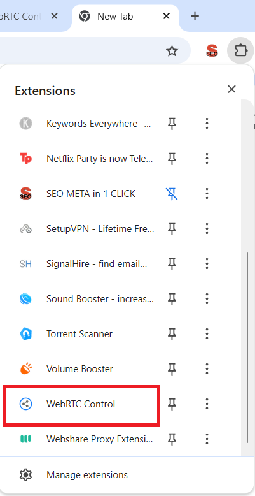Screen dimensions: 255x496
Task: Unpin SEO META in 1 CLICK
Action: tap(172, 194)
